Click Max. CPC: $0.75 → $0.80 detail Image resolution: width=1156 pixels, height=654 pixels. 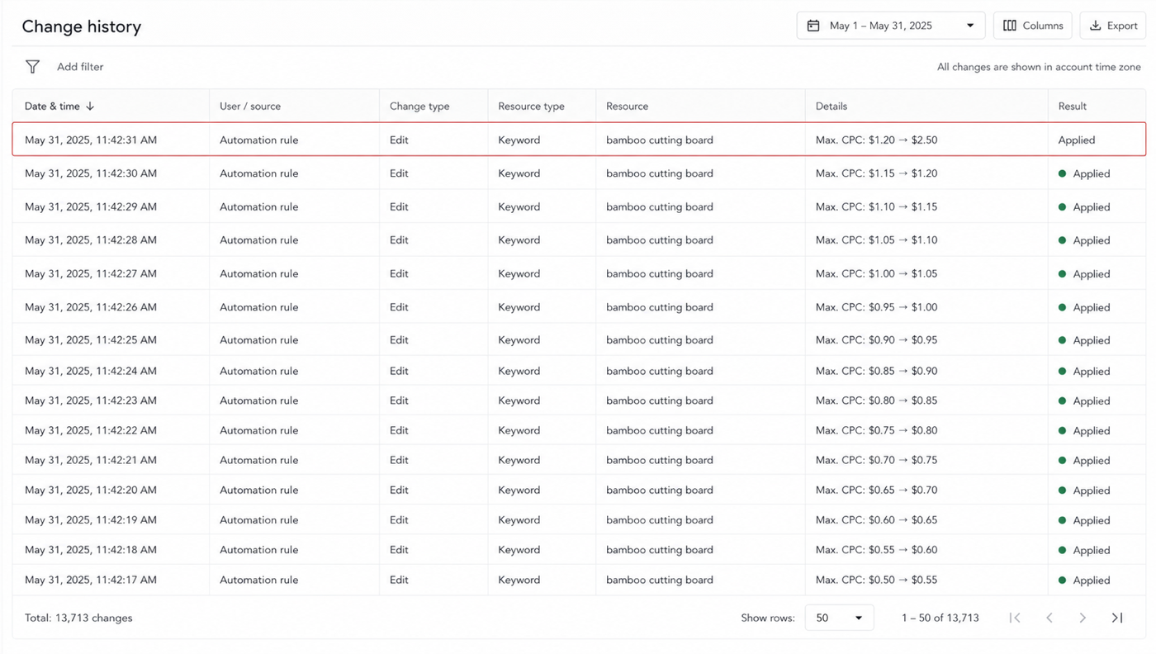click(876, 430)
